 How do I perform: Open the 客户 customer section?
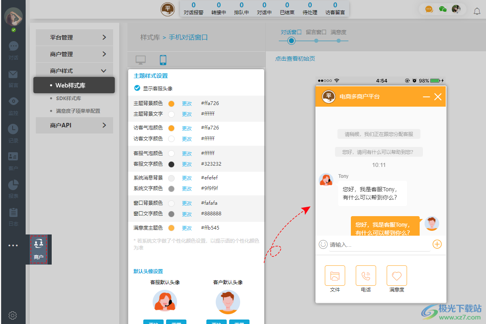point(13,159)
